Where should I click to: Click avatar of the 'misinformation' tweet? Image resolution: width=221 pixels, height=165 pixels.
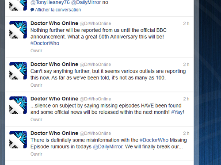tap(18, 140)
